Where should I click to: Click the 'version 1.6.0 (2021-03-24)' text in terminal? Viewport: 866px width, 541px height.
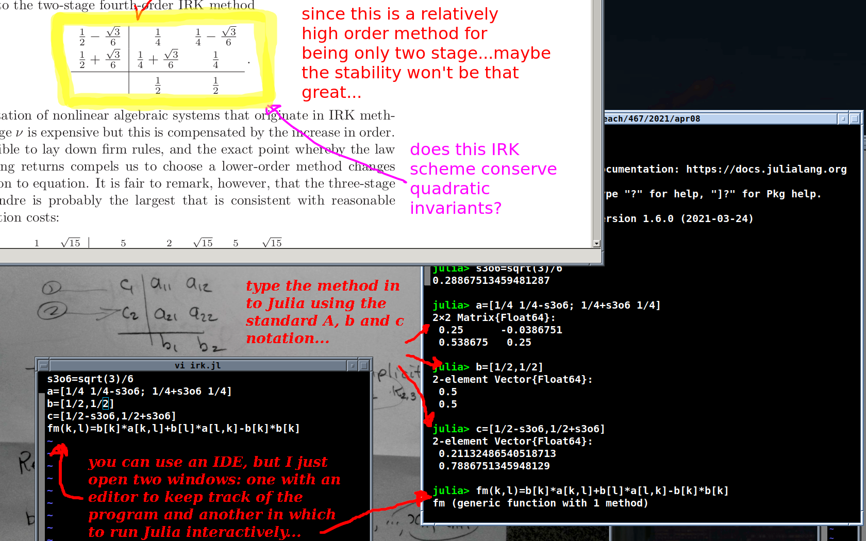pyautogui.click(x=679, y=218)
